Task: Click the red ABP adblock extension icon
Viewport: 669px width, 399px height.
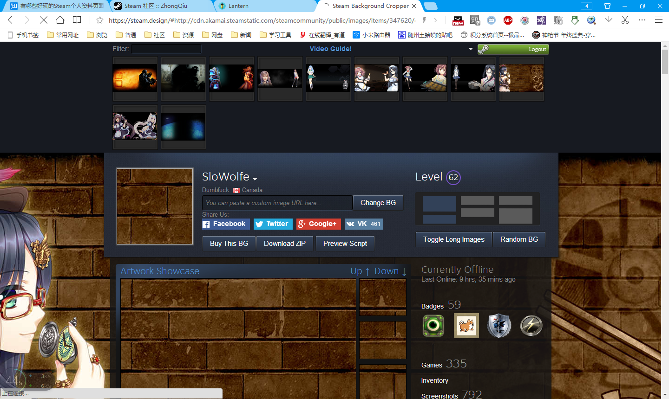Action: [x=508, y=20]
